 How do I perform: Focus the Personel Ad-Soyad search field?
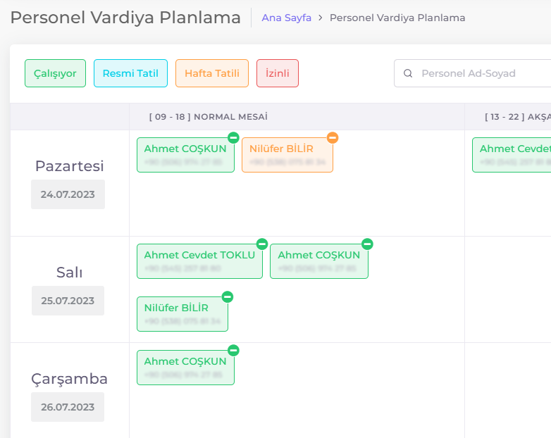coord(472,73)
